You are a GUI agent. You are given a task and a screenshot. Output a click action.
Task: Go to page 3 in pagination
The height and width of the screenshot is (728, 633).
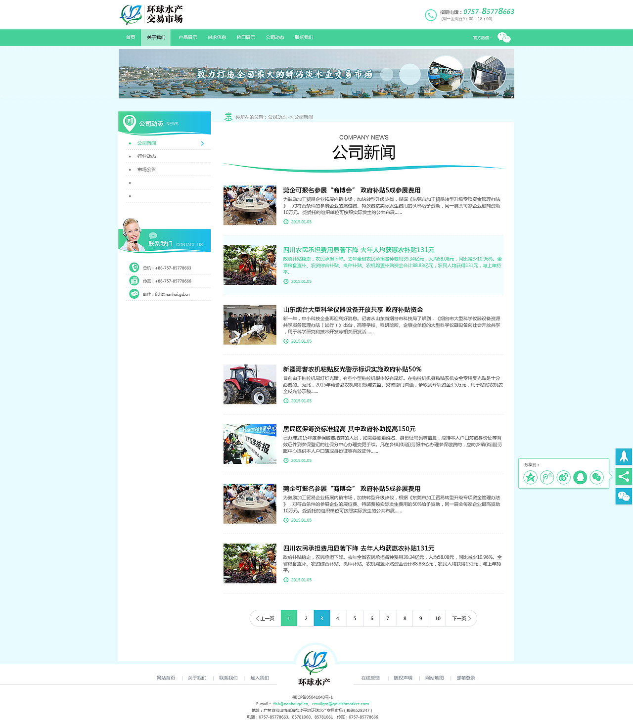click(322, 618)
